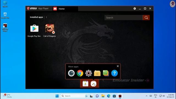
Task: Open Installed apps three-dot options menu
Action: (x=46, y=17)
